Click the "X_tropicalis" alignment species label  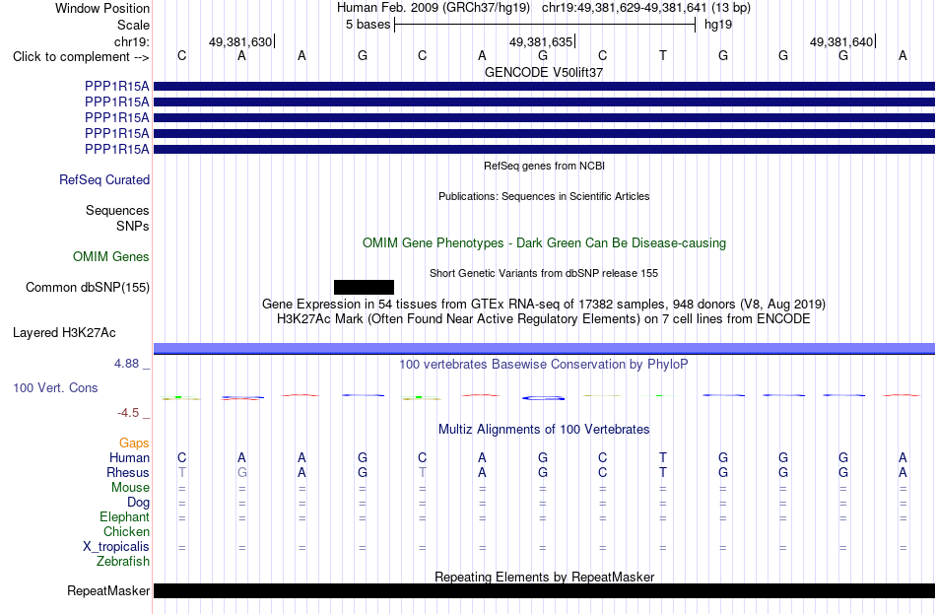click(116, 547)
